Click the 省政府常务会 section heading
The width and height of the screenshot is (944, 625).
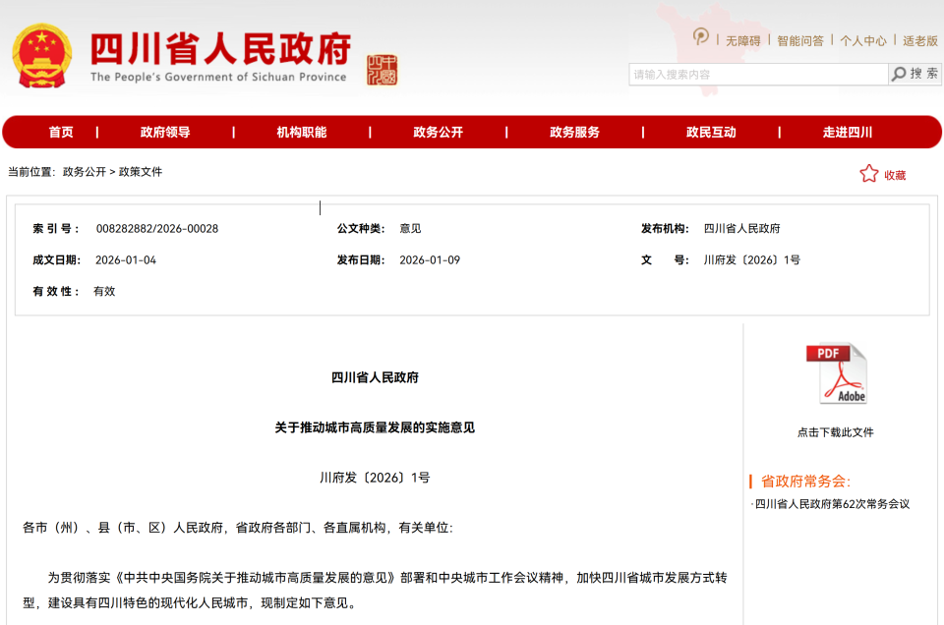coord(805,482)
